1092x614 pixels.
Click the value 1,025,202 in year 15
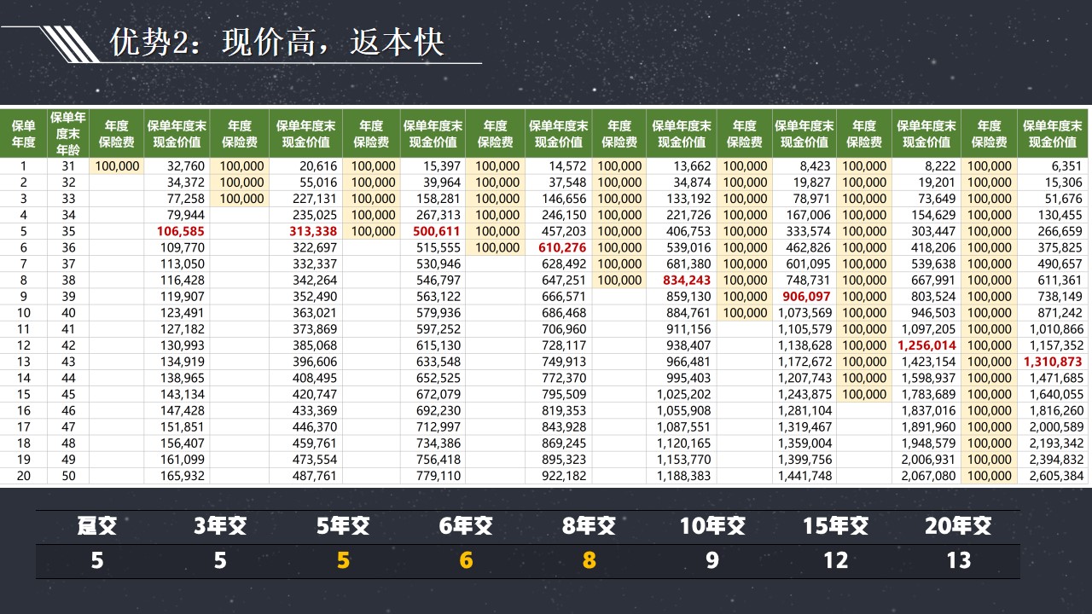(x=683, y=394)
